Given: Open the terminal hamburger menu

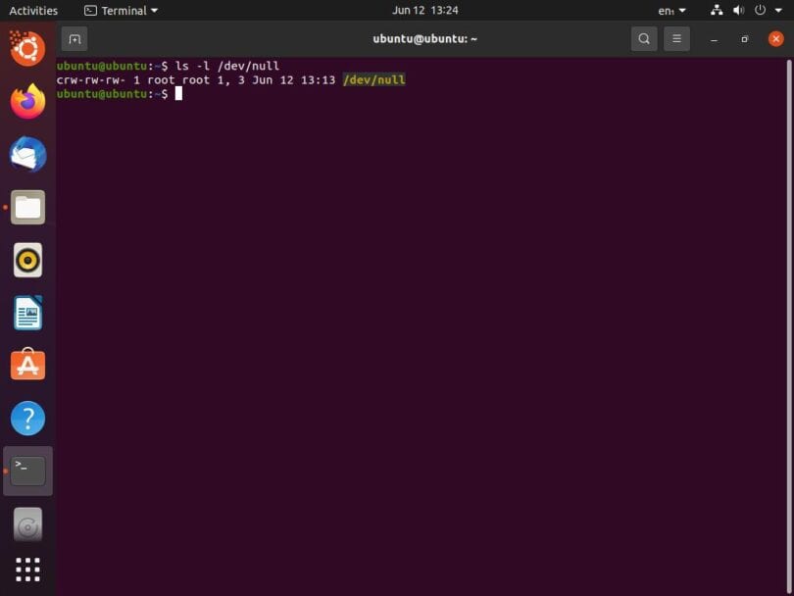Looking at the screenshot, I should point(677,39).
